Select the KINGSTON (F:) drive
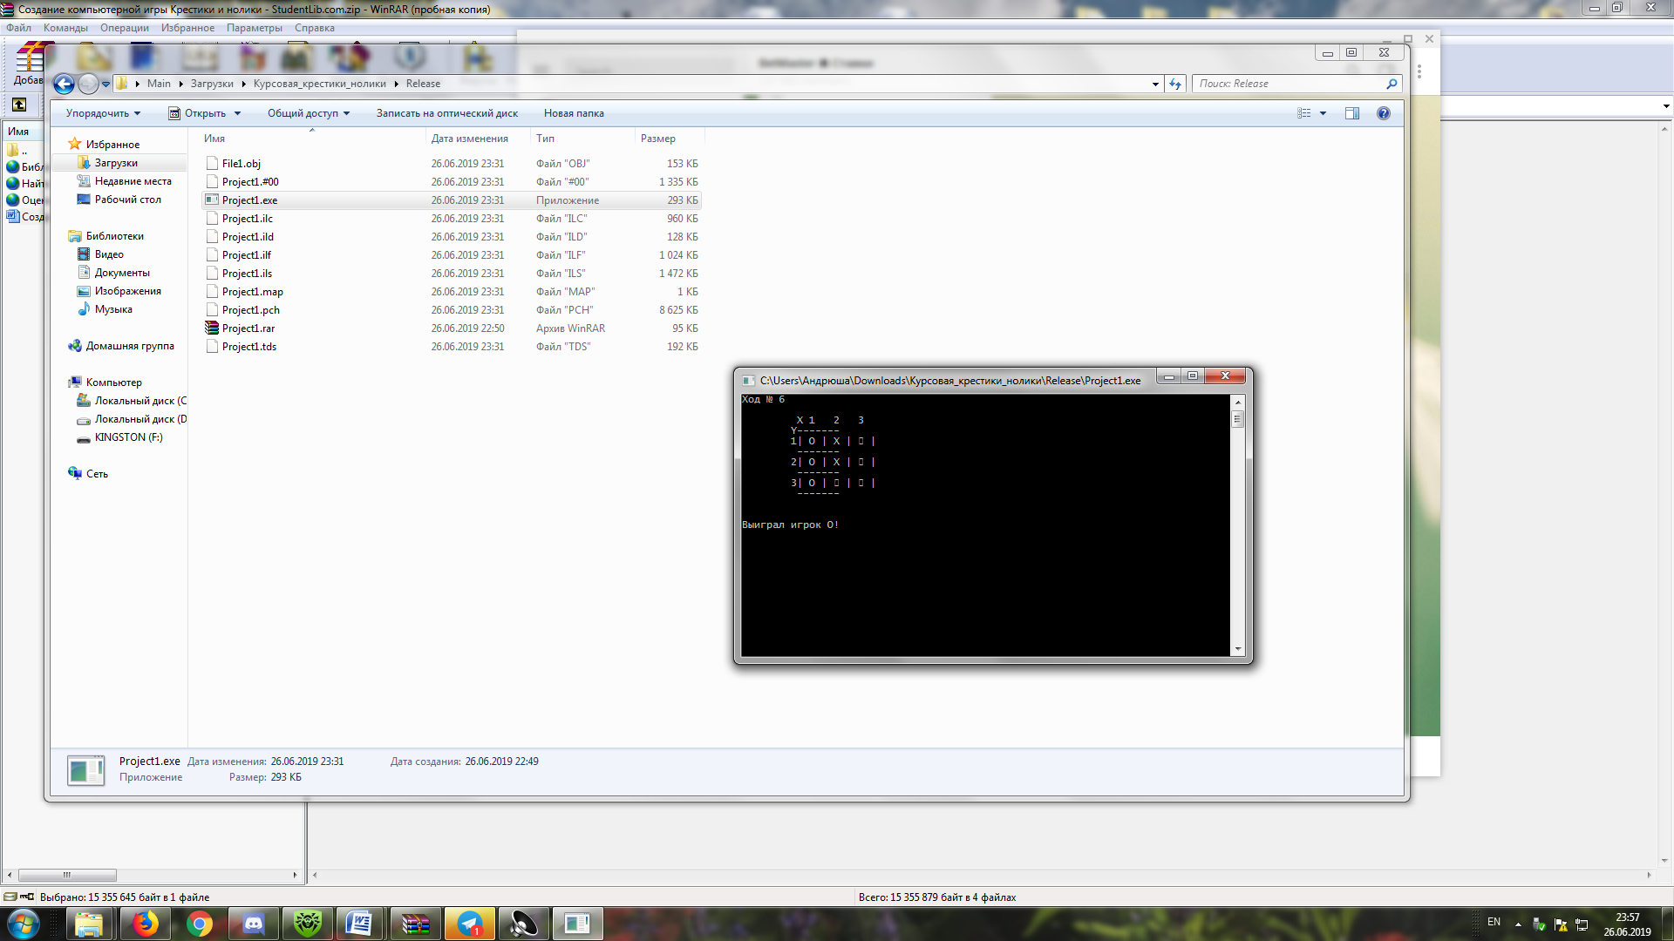Screen dimensions: 1674x941 click(128, 437)
